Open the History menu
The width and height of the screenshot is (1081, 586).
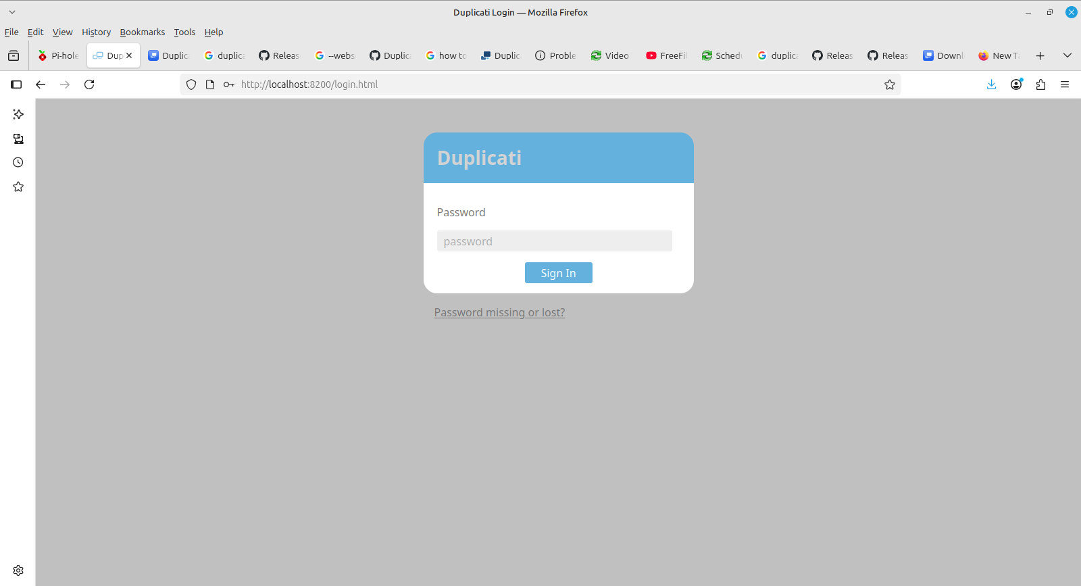click(96, 32)
